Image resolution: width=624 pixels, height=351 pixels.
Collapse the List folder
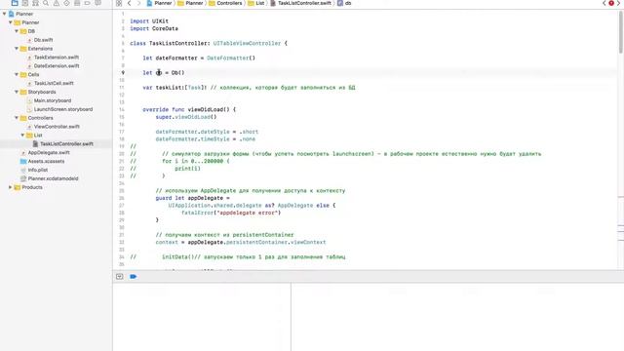coord(22,136)
